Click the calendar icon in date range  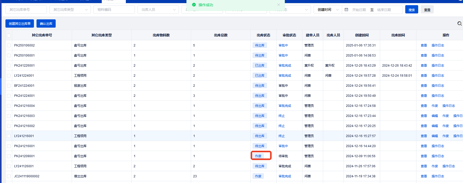[x=346, y=10]
